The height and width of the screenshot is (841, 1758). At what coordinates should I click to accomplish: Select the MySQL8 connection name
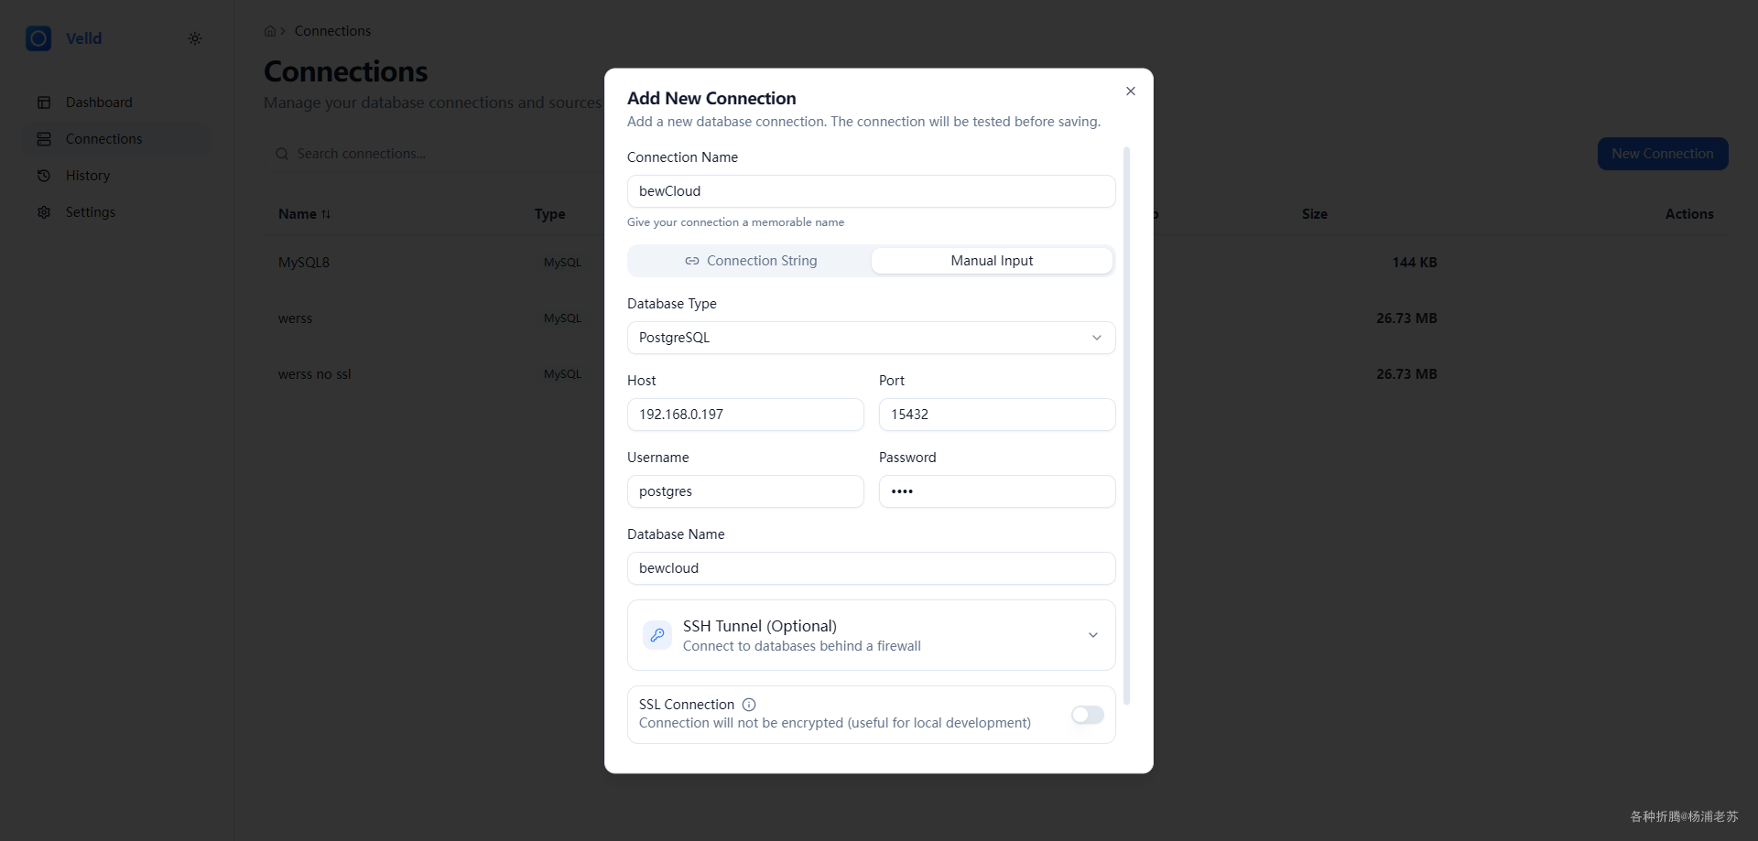pos(304,263)
